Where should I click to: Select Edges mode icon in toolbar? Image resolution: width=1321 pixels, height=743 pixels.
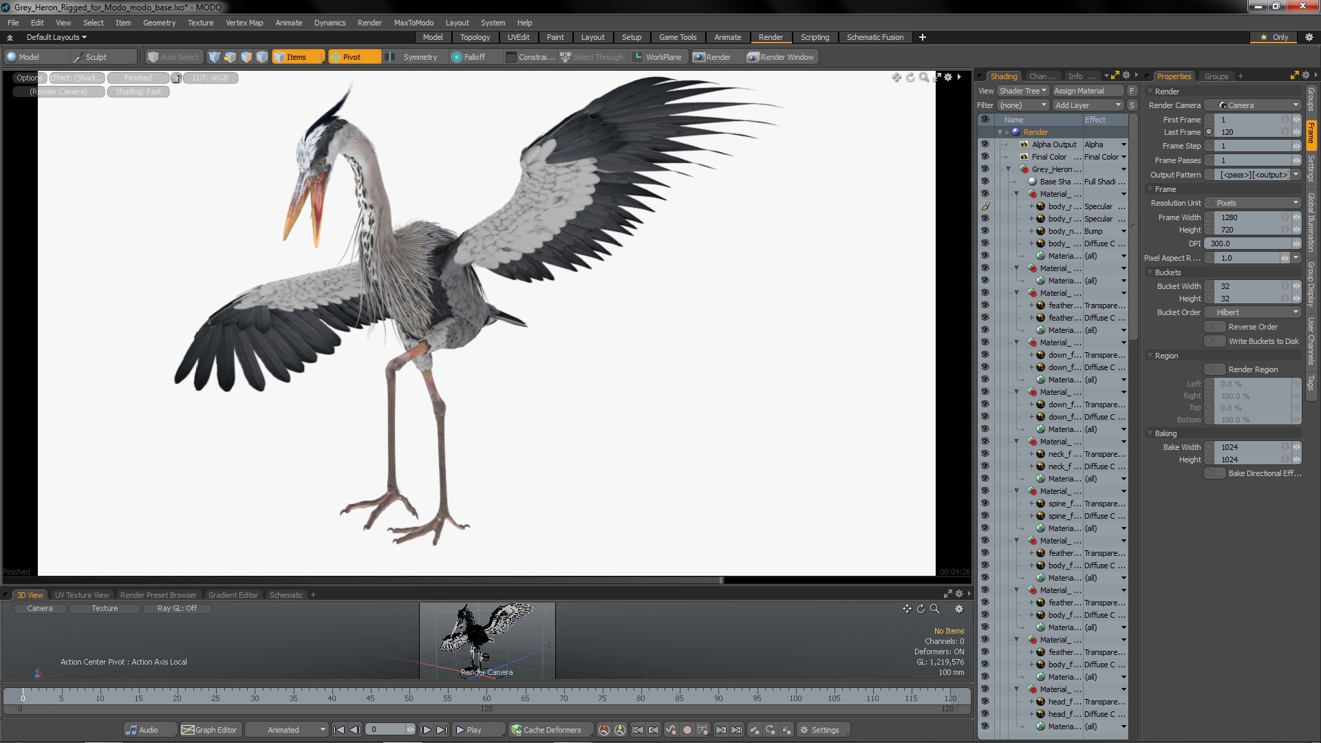(230, 57)
